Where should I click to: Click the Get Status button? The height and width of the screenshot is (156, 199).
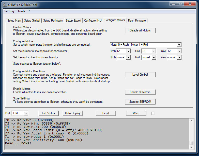[x=48, y=113]
